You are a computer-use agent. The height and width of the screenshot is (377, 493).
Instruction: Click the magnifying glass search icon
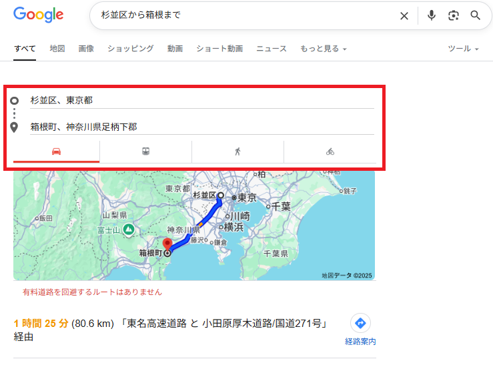point(476,15)
